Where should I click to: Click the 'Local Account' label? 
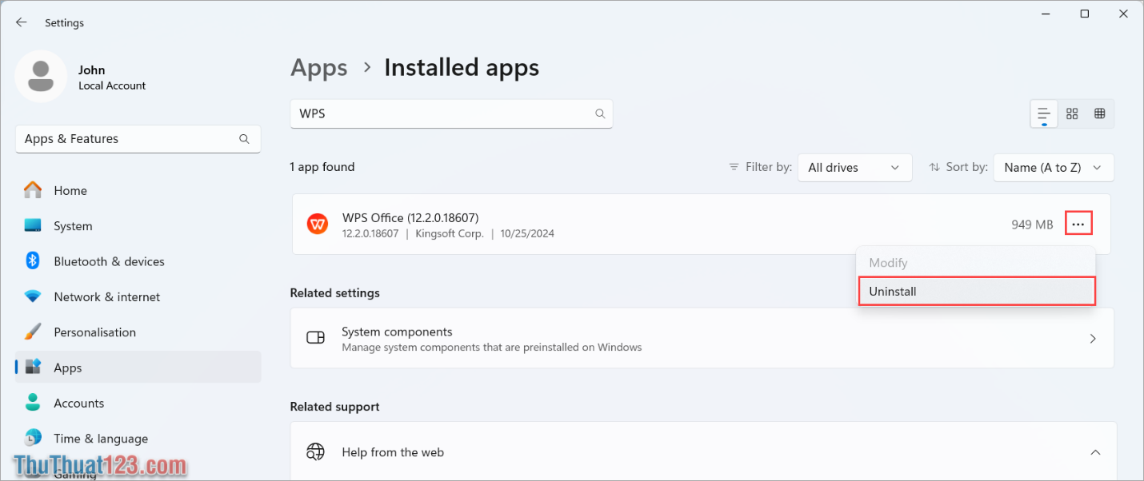tap(112, 85)
